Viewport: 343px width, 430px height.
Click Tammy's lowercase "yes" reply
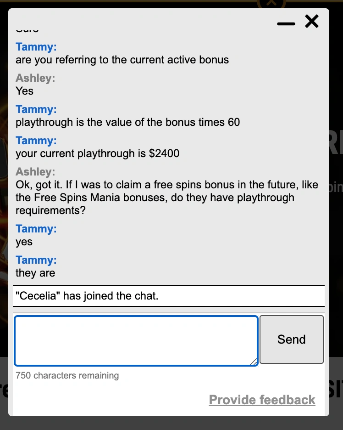(x=24, y=242)
